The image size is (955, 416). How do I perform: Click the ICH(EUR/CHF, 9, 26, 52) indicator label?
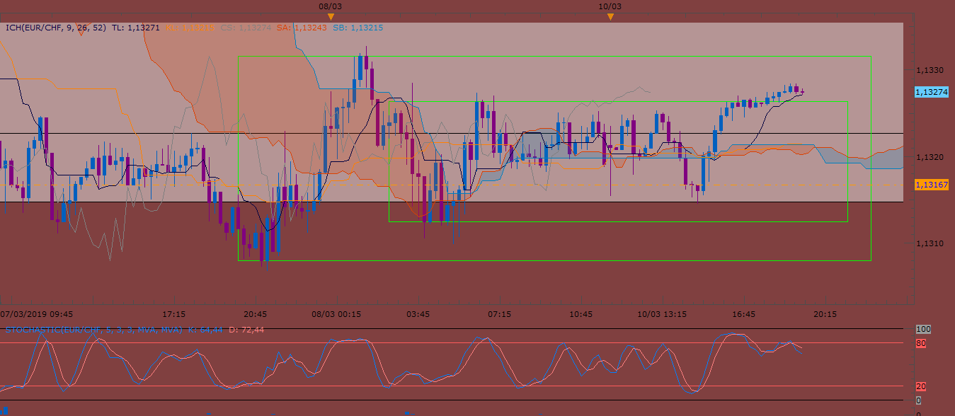pos(55,28)
